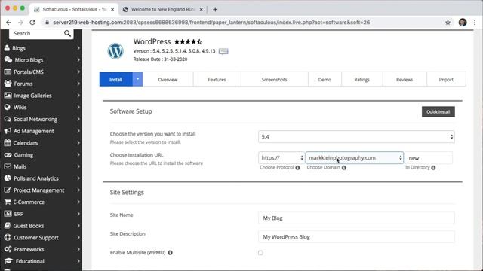Screen dimensions: 483x271
Task: Switch to the Overview tab
Action: 168,79
